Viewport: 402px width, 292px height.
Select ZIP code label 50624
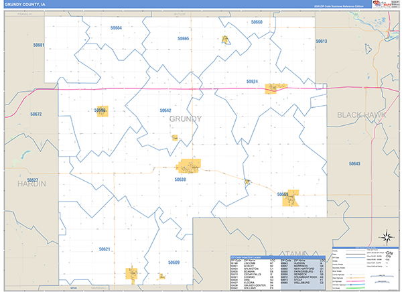252,81
